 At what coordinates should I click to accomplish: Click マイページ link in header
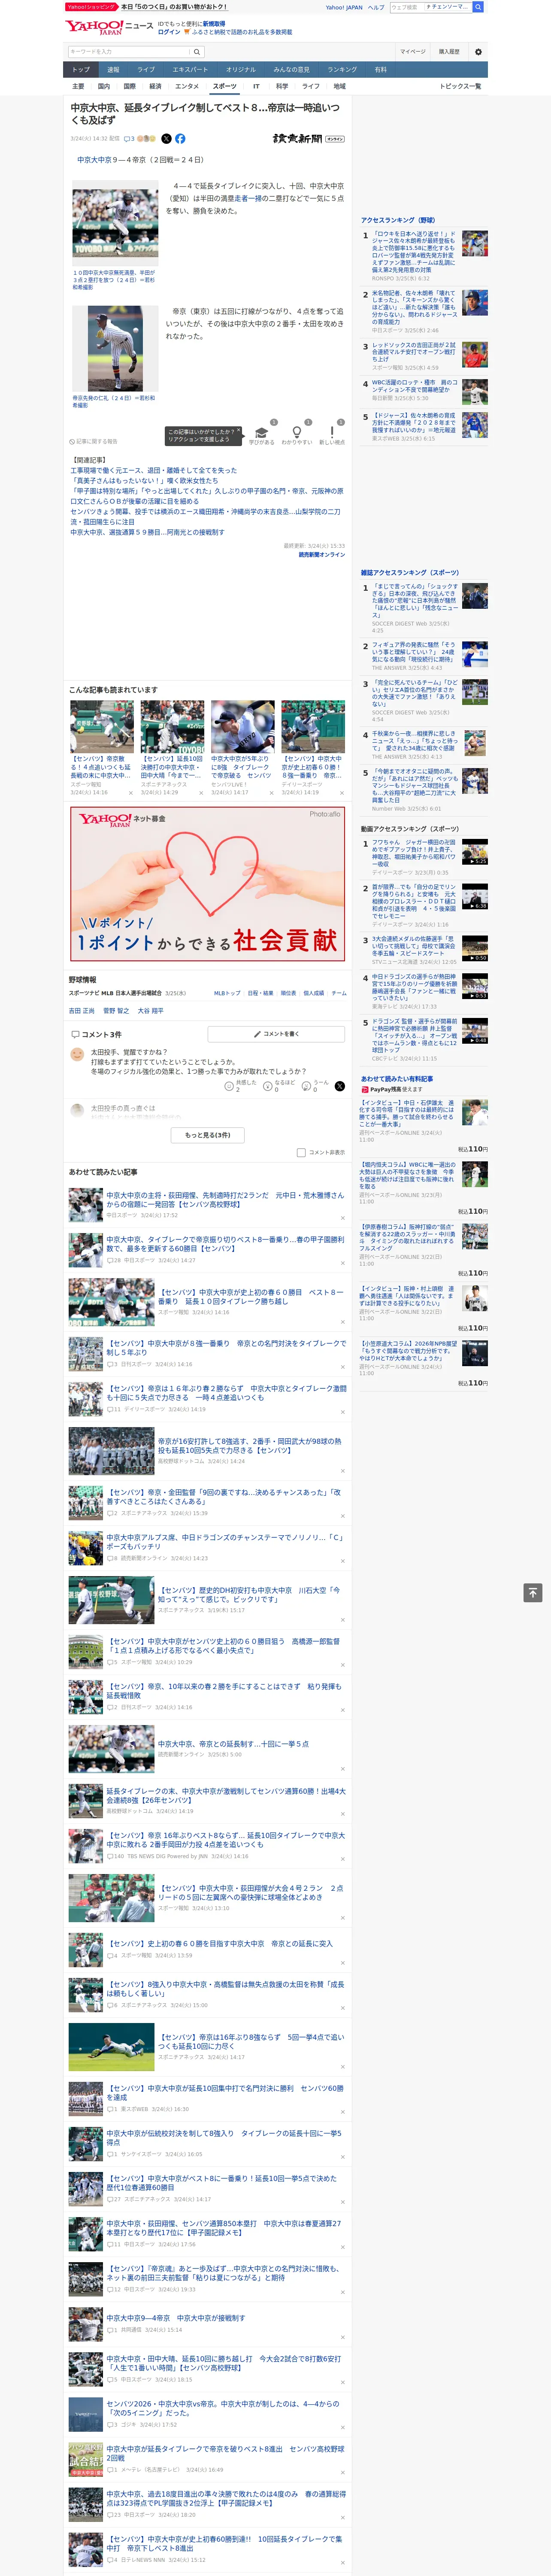coord(412,52)
